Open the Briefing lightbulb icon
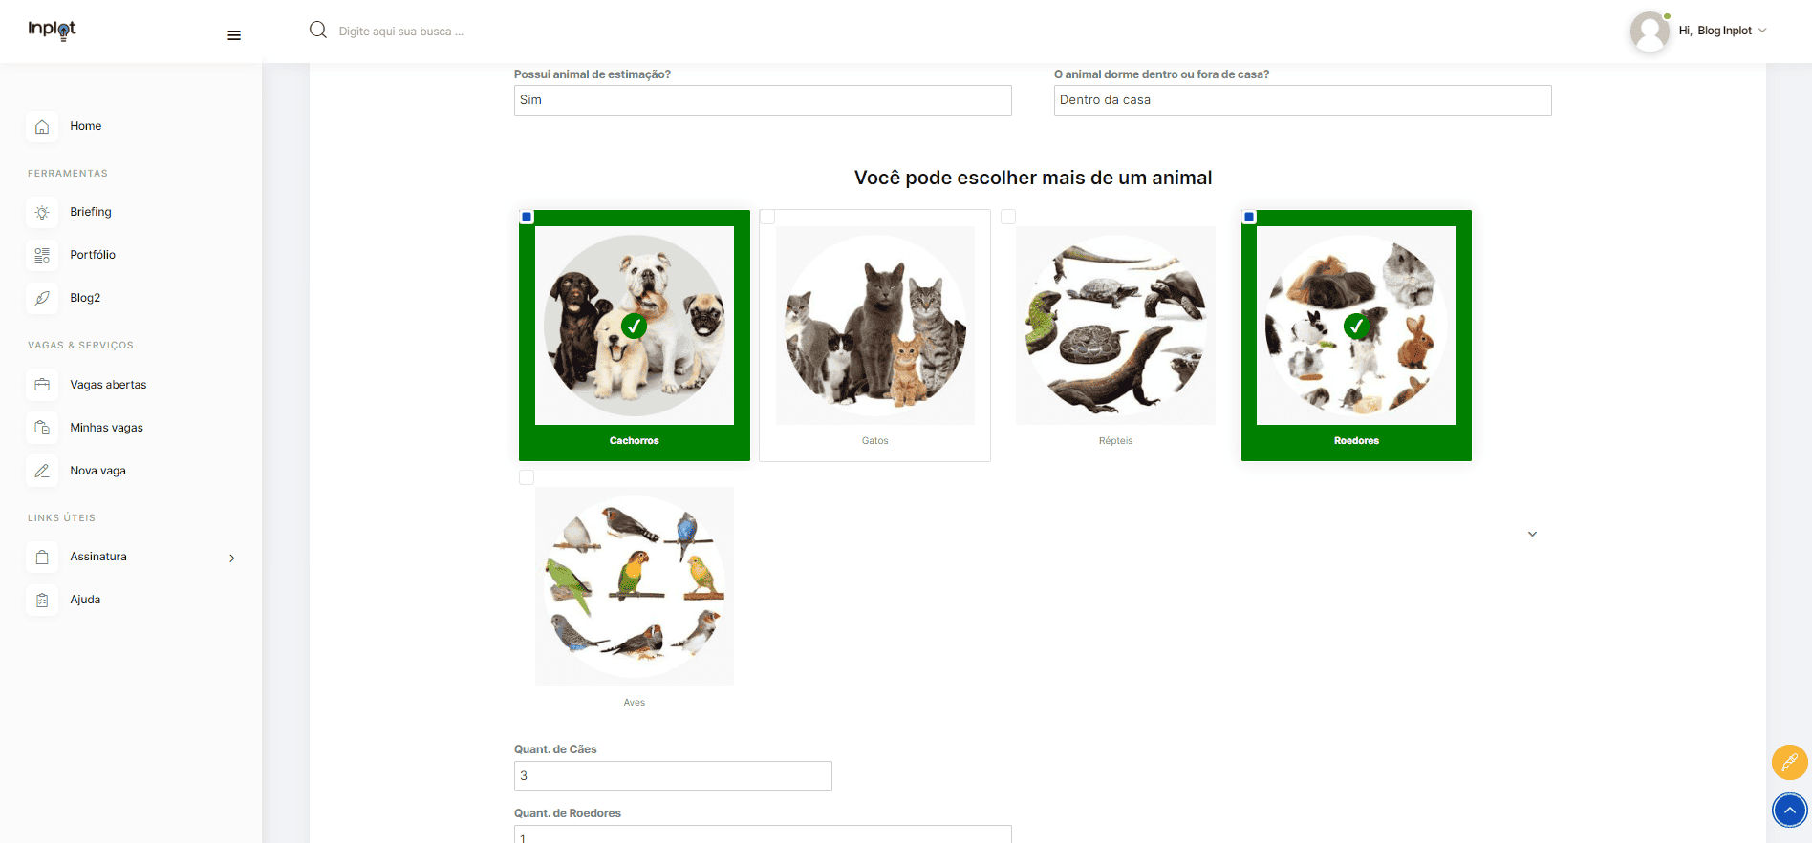The width and height of the screenshot is (1812, 843). (42, 212)
